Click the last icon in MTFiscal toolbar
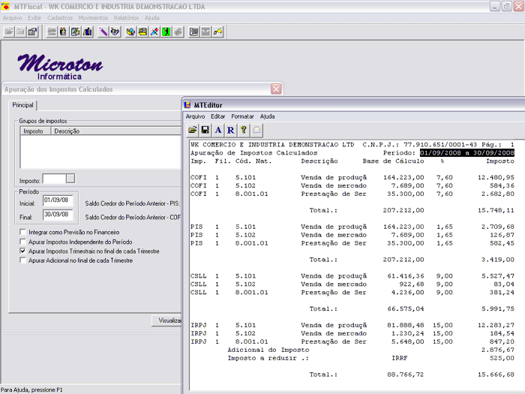The width and height of the screenshot is (525, 394). [x=218, y=32]
